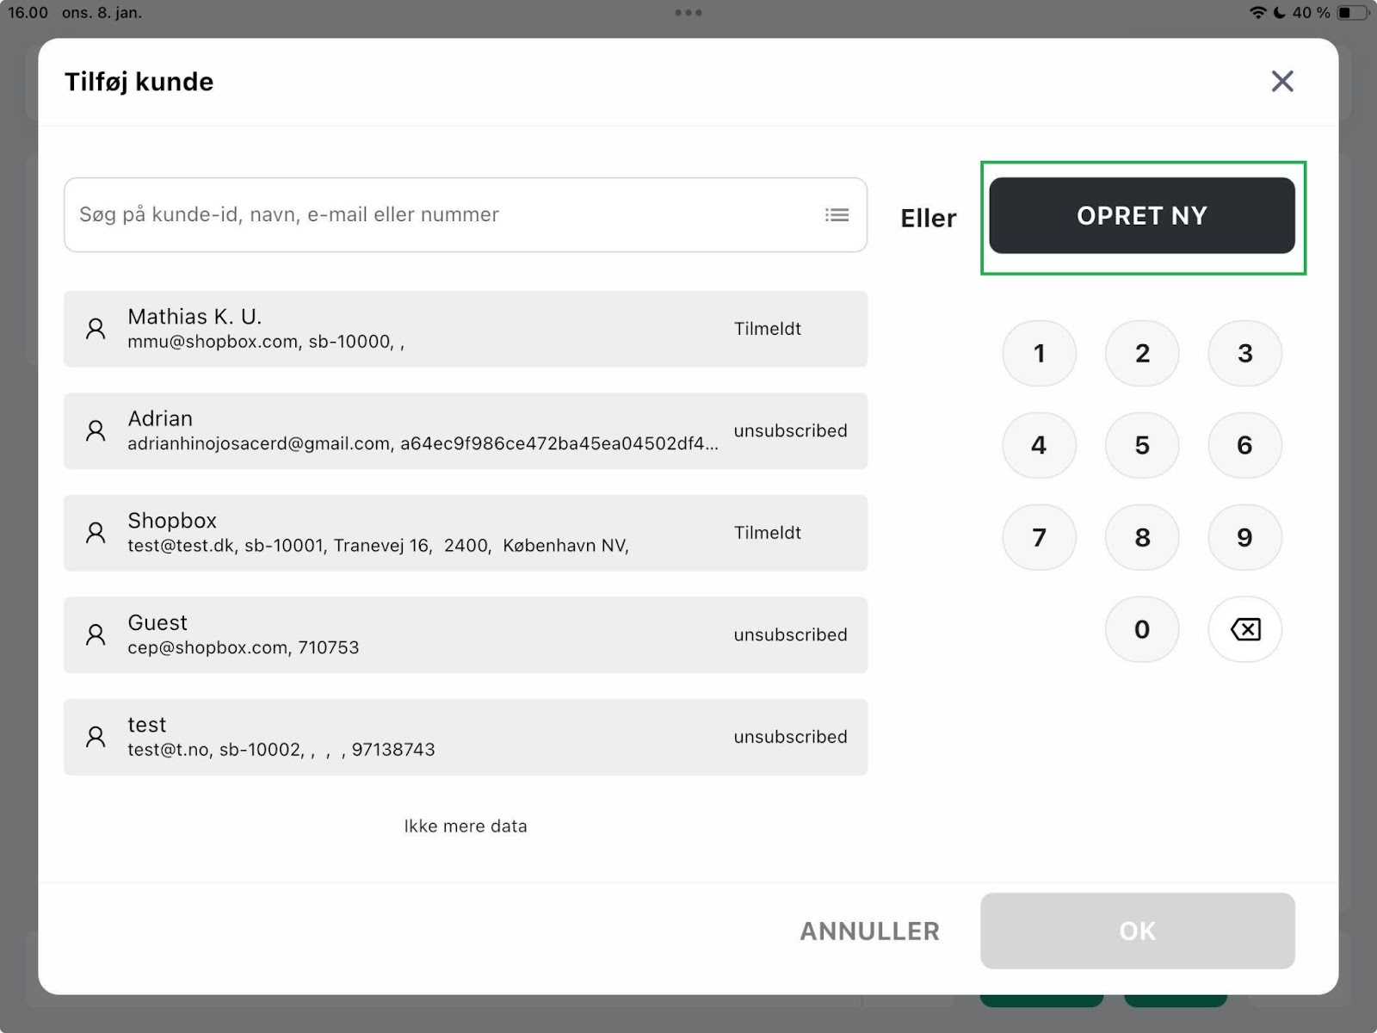
Task: Click person icon beside Adrian
Action: (x=96, y=431)
